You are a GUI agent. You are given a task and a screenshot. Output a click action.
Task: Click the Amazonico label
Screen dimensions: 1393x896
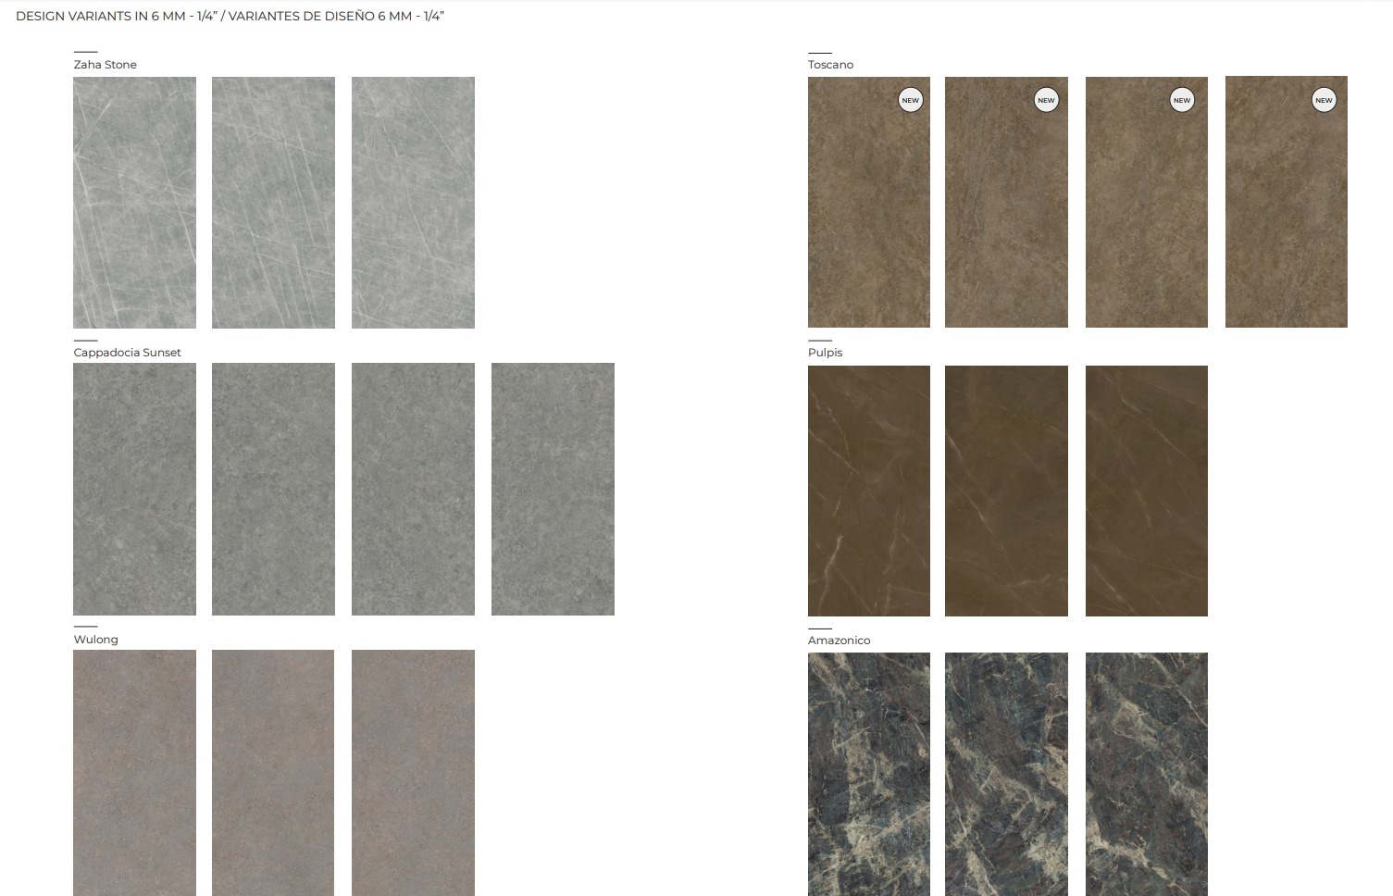click(x=840, y=641)
